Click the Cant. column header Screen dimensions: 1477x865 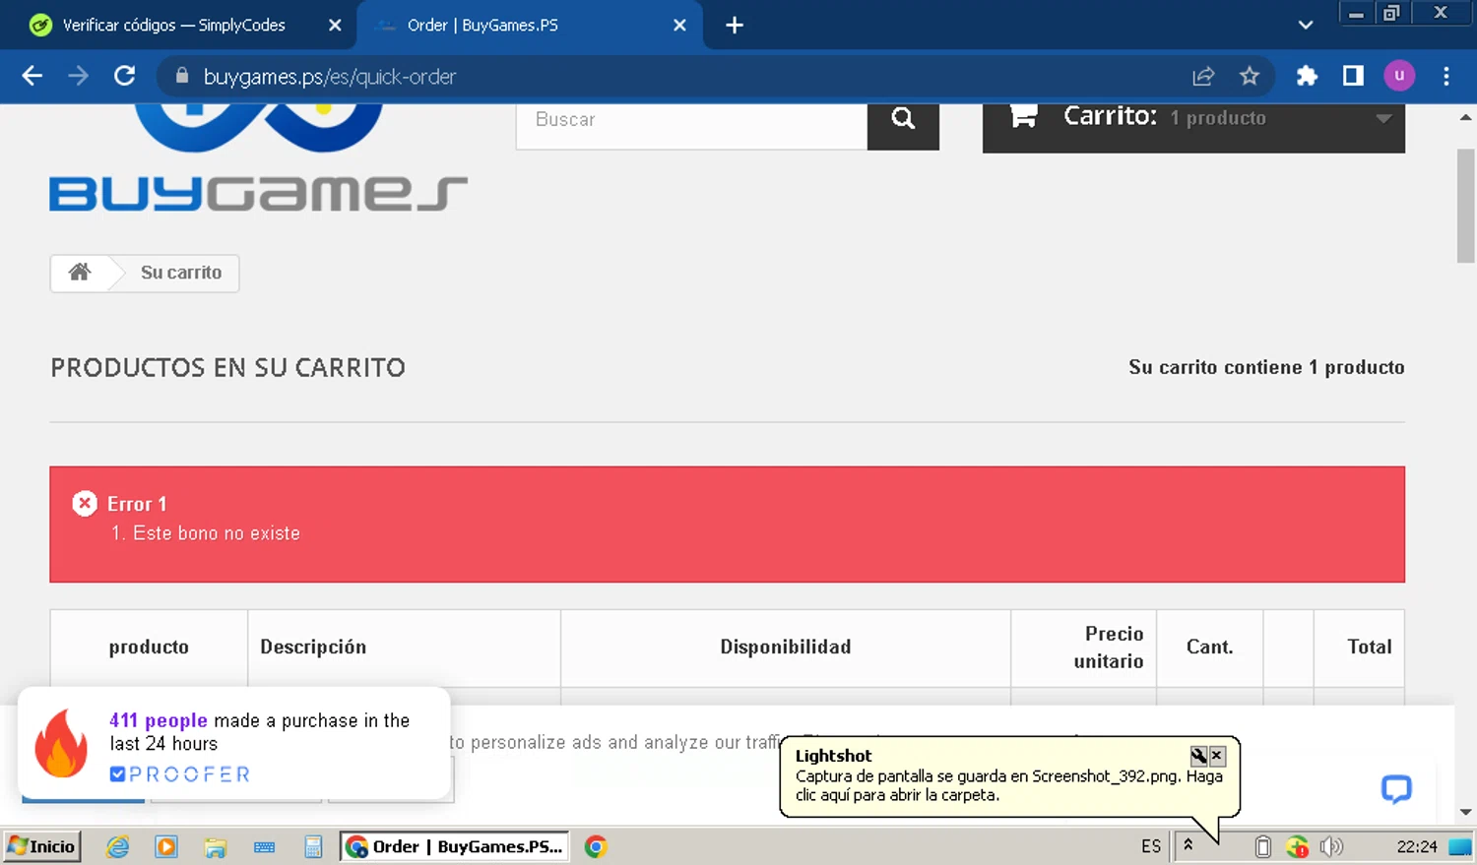tap(1209, 647)
